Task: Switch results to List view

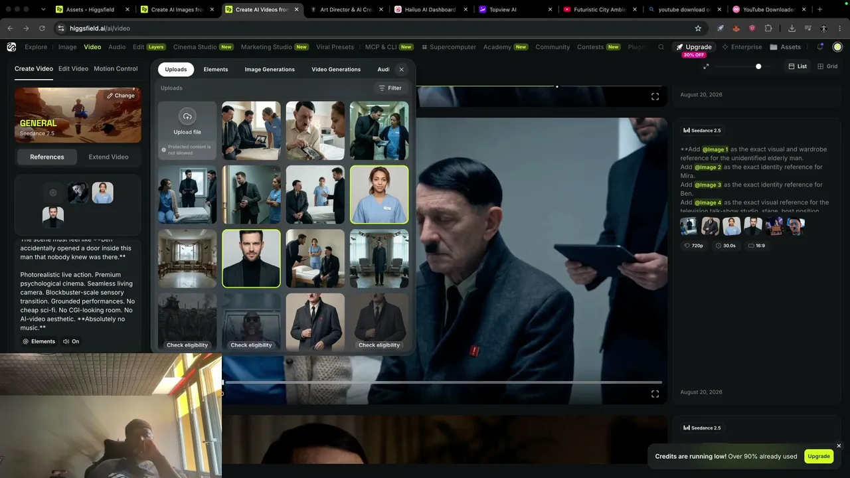Action: (797, 66)
